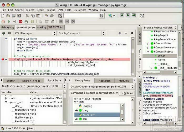Collapse the opened_loc variable row
The height and width of the screenshot is (132, 184).
pos(6,102)
